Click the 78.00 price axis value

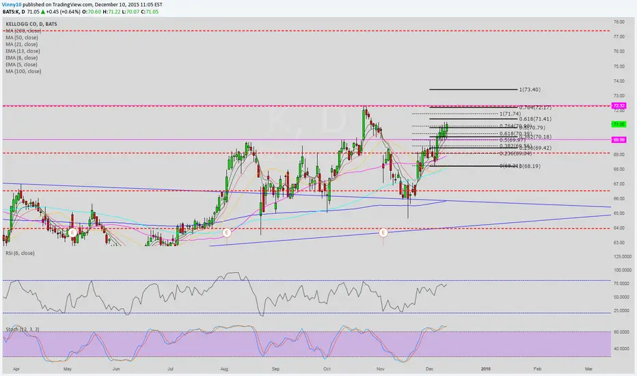(619, 22)
